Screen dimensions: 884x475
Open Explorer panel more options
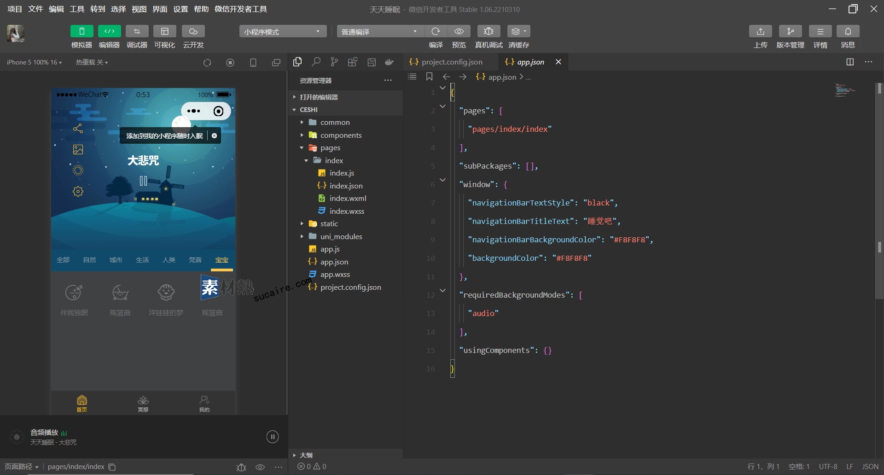pos(388,81)
